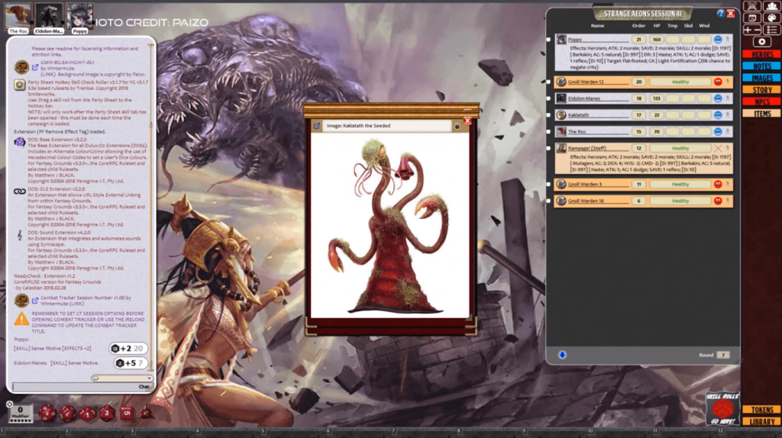Click the modifier reset circle icon
The width and height of the screenshot is (782, 438).
[9, 404]
